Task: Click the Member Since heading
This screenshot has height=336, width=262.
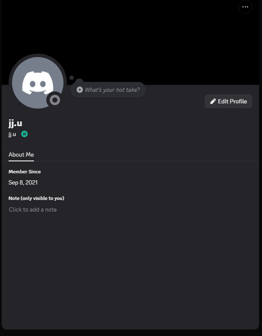Action: pos(24,172)
